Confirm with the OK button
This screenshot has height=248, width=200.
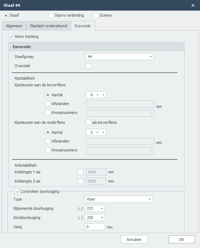[x=182, y=240]
